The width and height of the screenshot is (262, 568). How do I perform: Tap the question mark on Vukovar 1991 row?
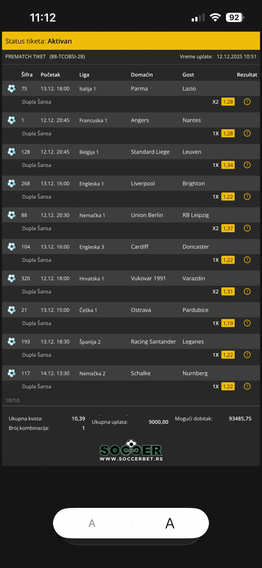(x=247, y=292)
